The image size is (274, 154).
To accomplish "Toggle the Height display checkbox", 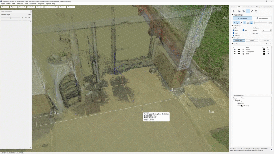I will pyautogui.click(x=233, y=33).
